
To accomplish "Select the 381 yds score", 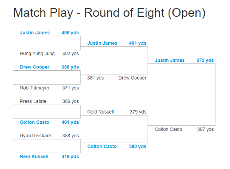I will tap(95, 78).
